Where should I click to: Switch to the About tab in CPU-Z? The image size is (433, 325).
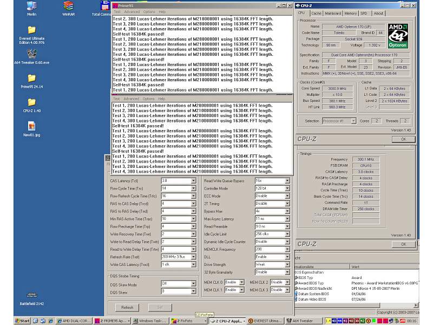pos(378,13)
